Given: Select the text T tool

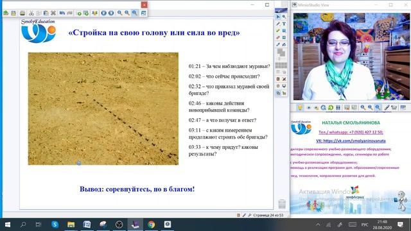Looking at the screenshot, I should click(284, 24).
